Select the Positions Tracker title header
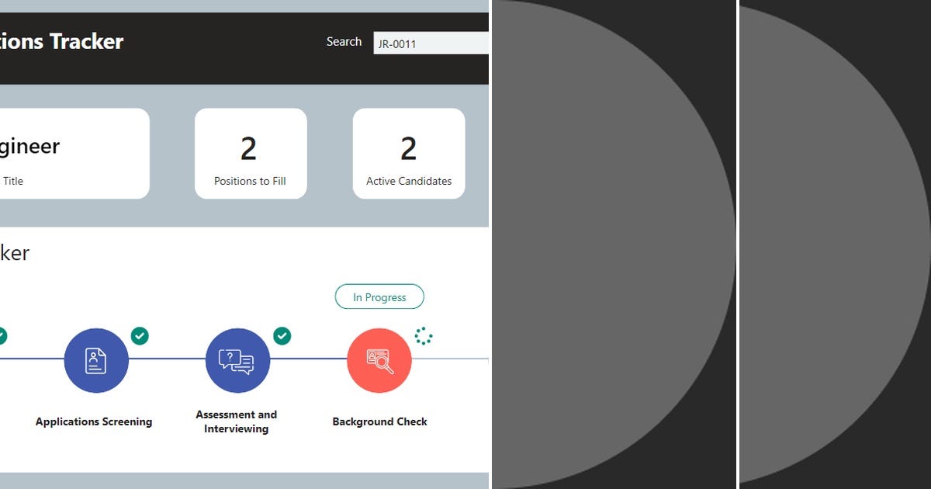 click(x=62, y=42)
